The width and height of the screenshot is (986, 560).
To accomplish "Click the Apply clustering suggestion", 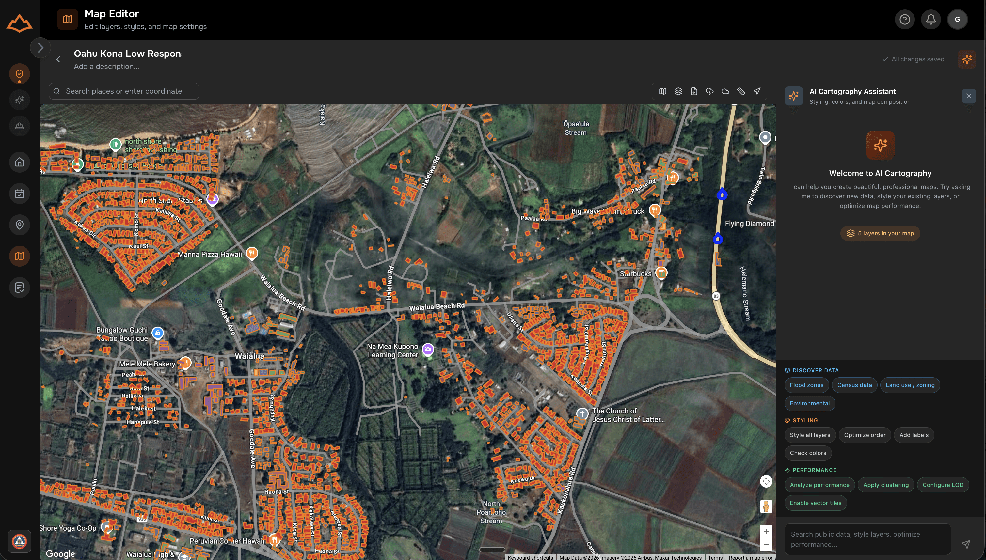I will [885, 485].
